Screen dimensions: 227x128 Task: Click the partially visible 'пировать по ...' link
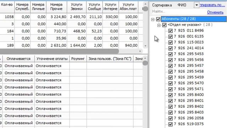click(x=212, y=5)
